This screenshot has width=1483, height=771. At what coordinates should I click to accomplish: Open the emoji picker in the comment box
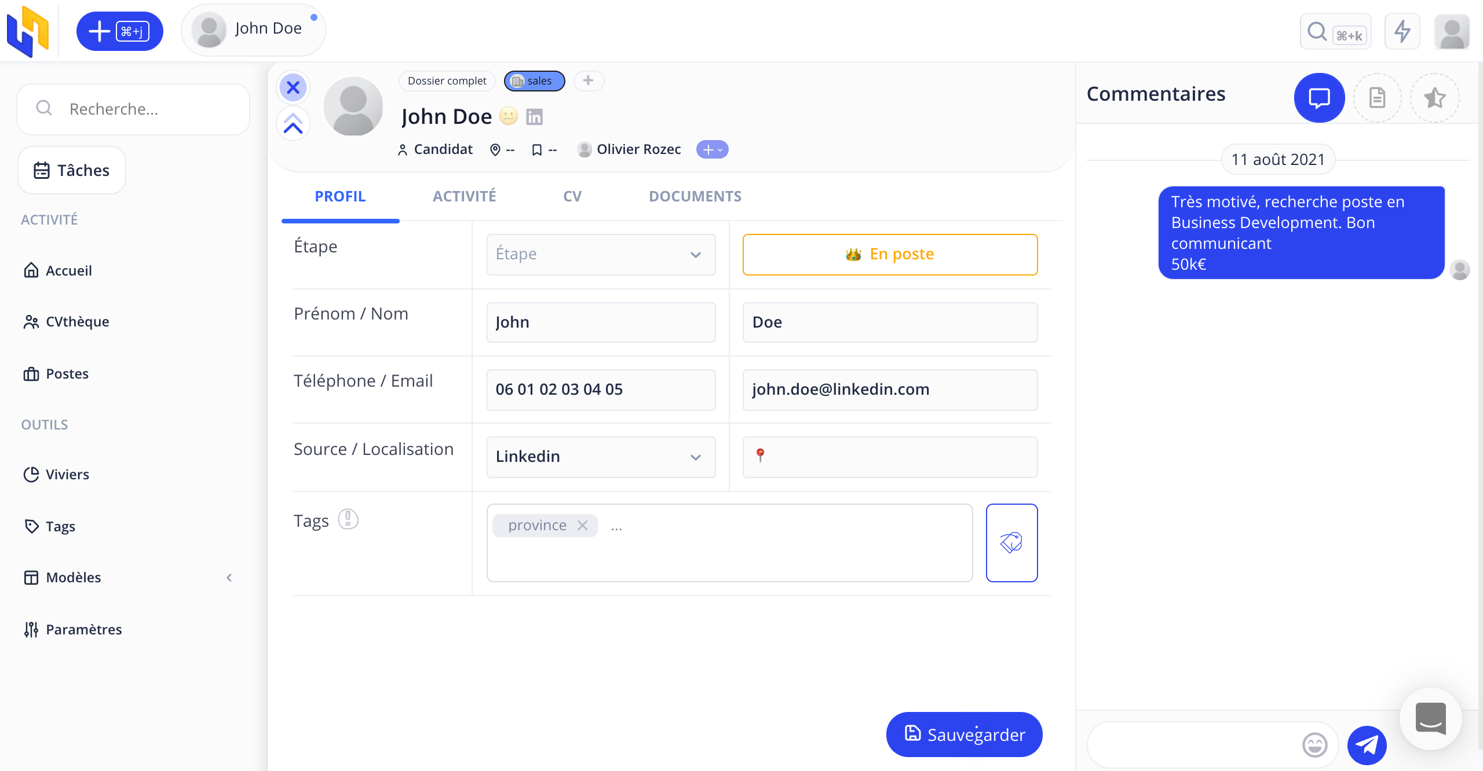(1314, 745)
